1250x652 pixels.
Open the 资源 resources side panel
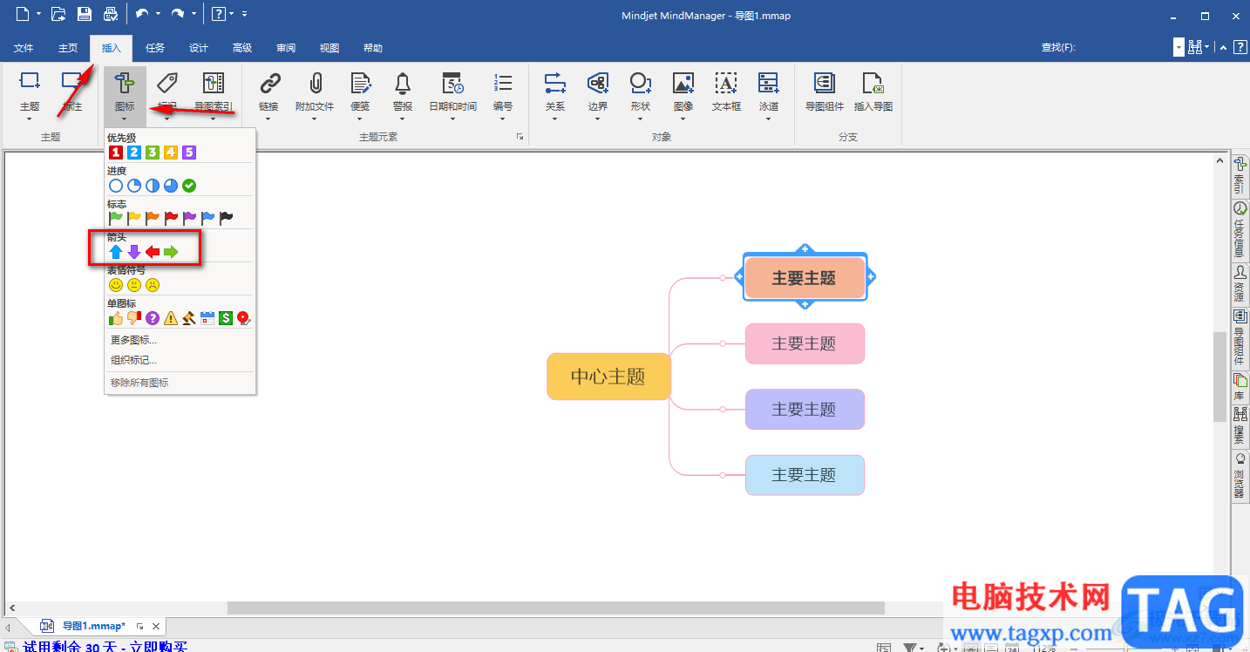point(1240,284)
